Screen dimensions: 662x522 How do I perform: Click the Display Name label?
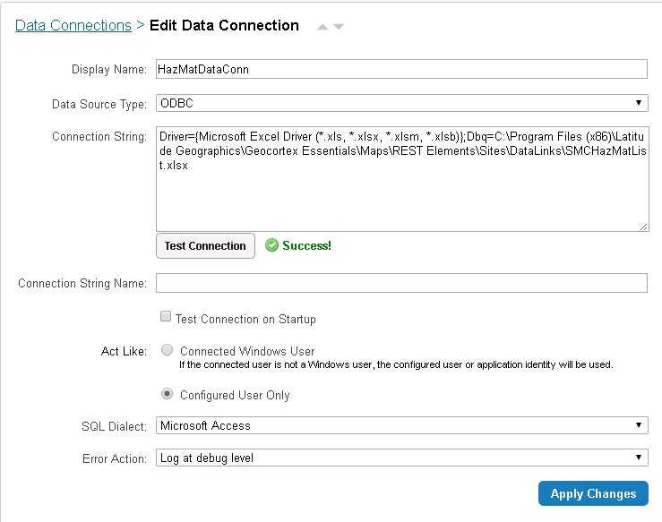pos(109,69)
